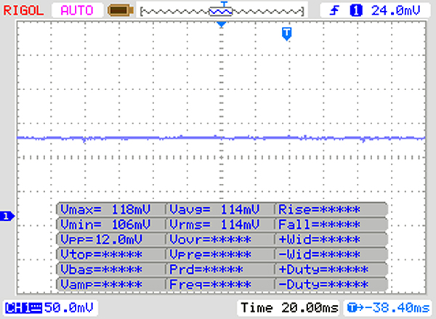
Task: Click the channel 1 ground level marker
Action: tap(7, 216)
